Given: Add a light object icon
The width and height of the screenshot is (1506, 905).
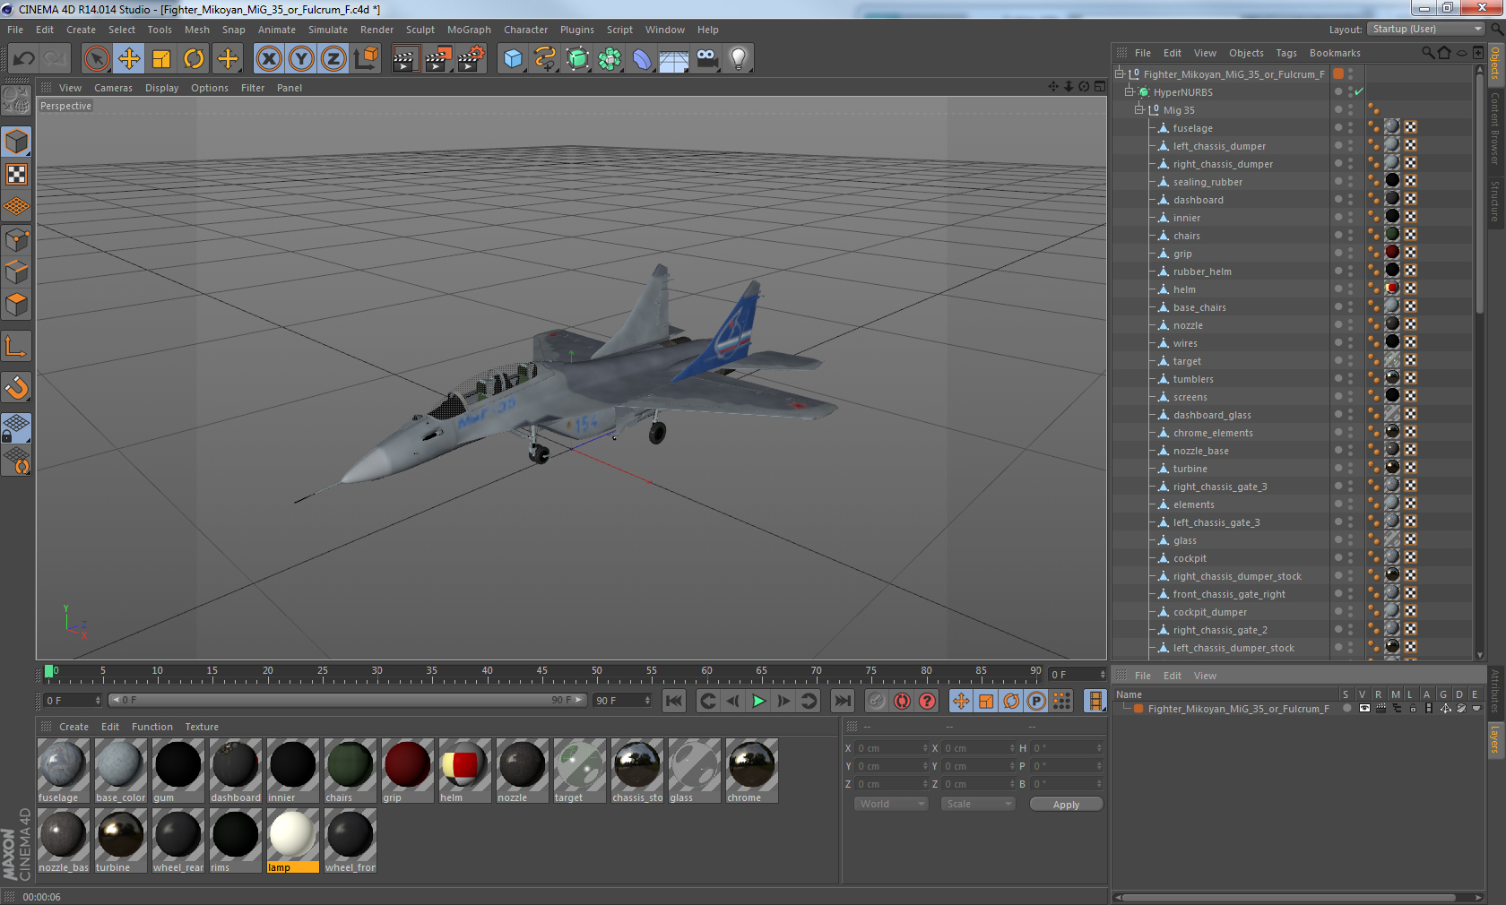Looking at the screenshot, I should point(739,59).
